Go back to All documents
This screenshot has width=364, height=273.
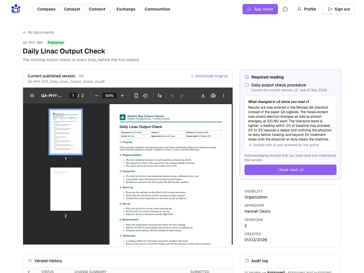tap(38, 32)
